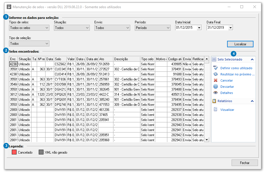Sort by the Situação column header
265x173 pixels.
(x=25, y=59)
